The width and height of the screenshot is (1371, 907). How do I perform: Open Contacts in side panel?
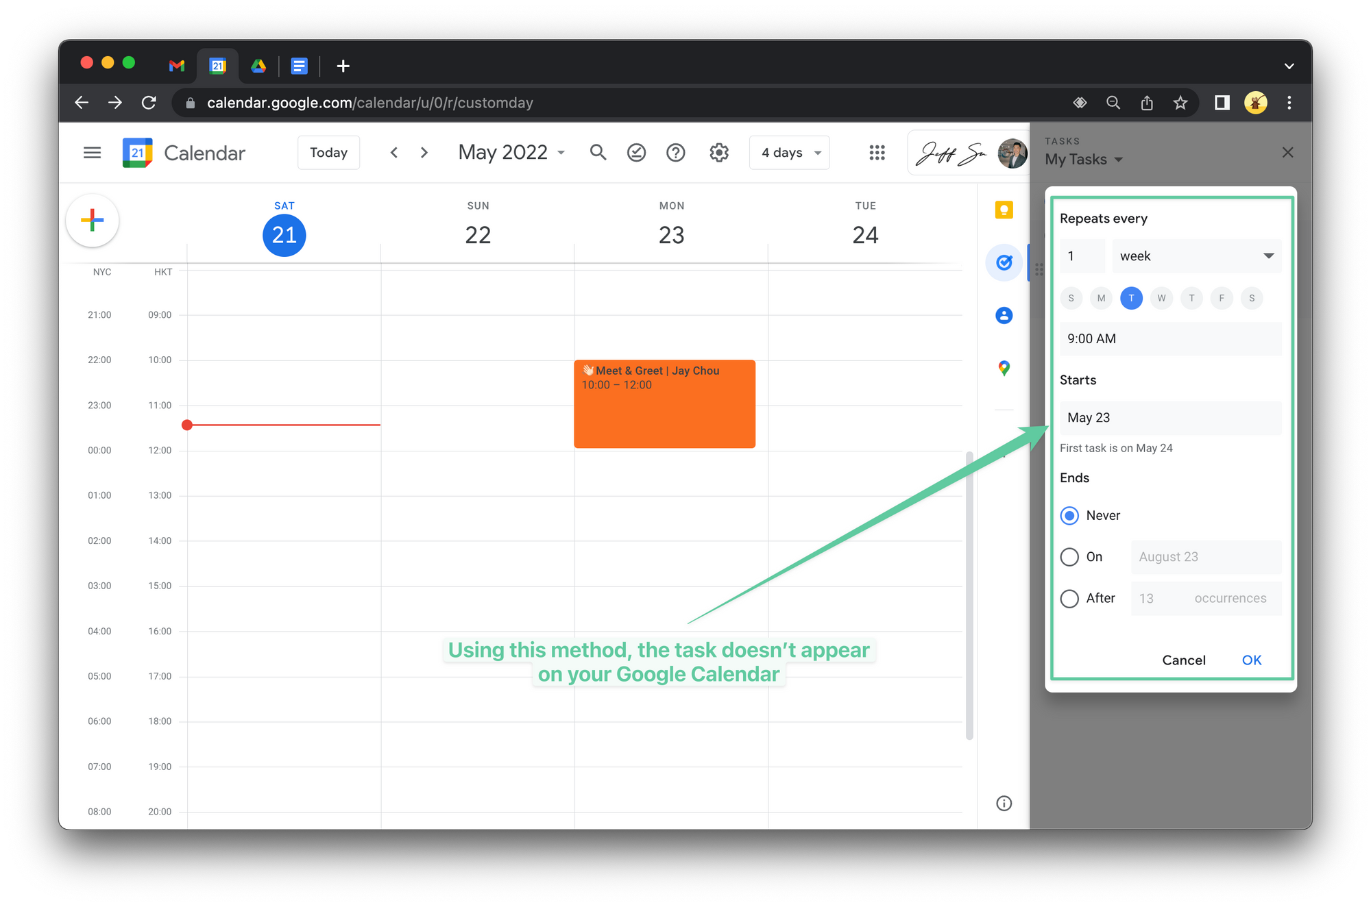(x=1004, y=315)
